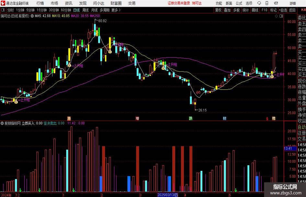Click the 标记 toolbar button
306x197 pixels.
tap(273, 10)
